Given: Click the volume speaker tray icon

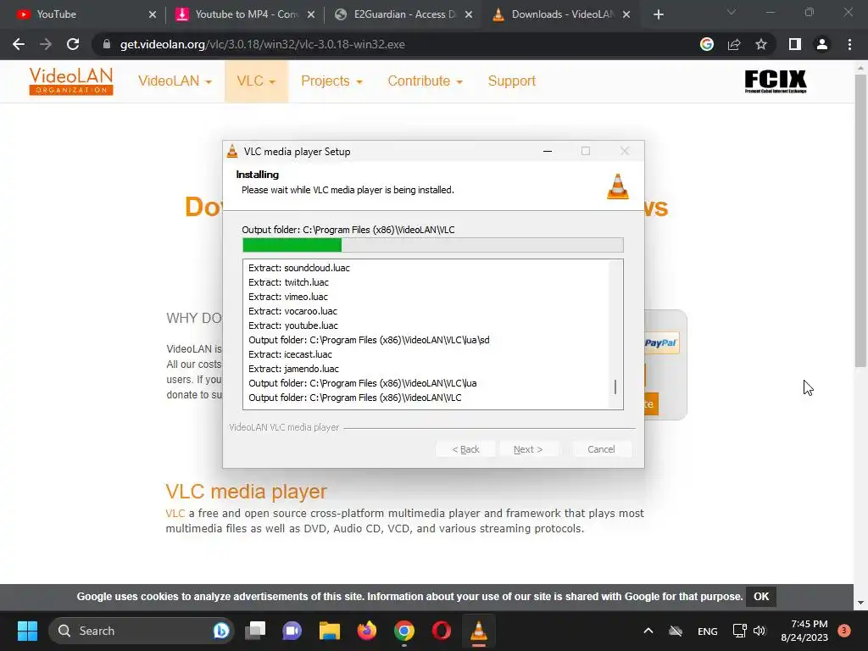Looking at the screenshot, I should (x=759, y=631).
